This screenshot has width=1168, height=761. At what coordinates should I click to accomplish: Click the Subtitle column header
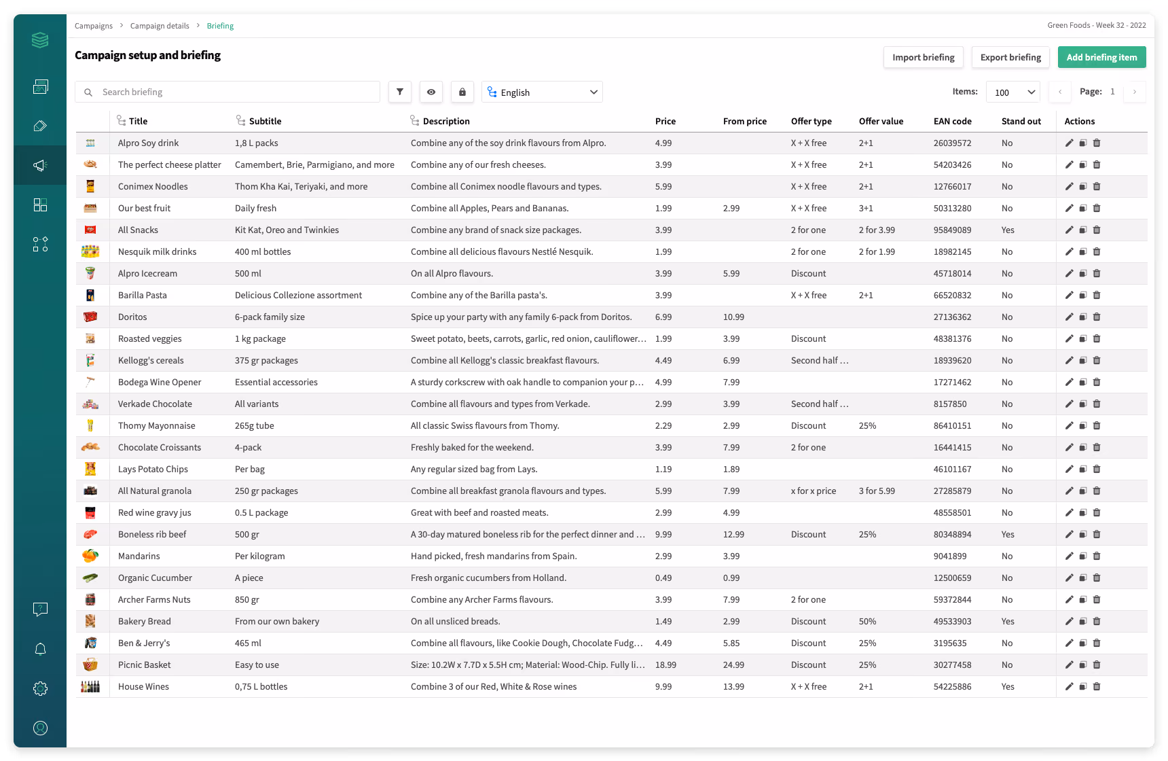pos(265,121)
